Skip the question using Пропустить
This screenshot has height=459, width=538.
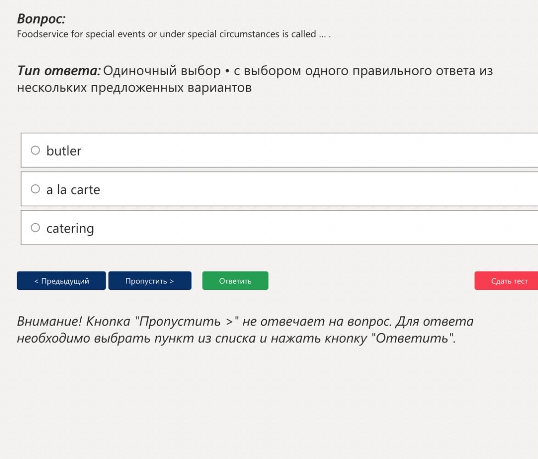(150, 281)
